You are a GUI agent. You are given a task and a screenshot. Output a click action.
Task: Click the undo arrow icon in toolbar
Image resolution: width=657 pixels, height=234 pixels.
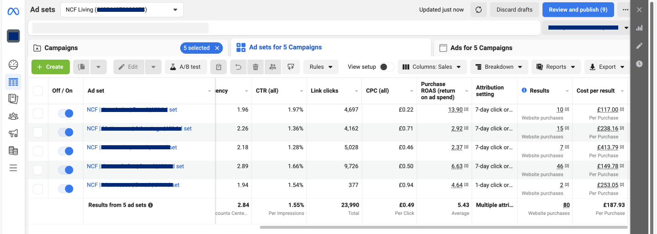click(x=238, y=67)
